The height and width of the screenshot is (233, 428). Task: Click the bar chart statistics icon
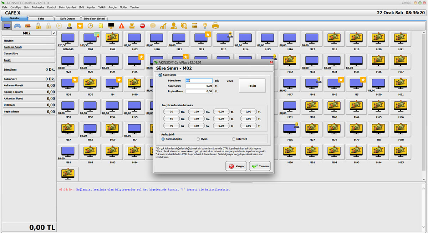coord(163,26)
